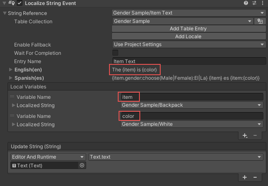Remove the selected local variable with minus
The height and width of the screenshot is (186, 268).
click(255, 135)
